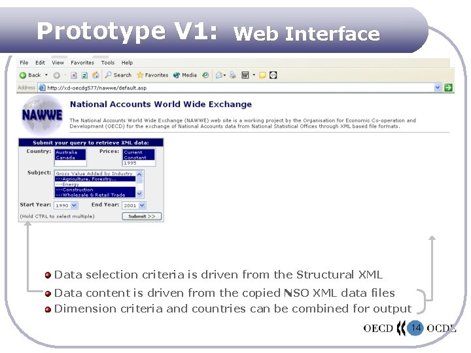This screenshot has width=471, height=353.
Task: Open the Tools menu
Action: click(108, 63)
